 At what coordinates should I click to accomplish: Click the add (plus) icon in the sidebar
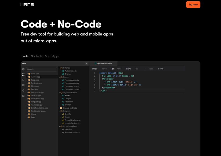click(x=23, y=69)
